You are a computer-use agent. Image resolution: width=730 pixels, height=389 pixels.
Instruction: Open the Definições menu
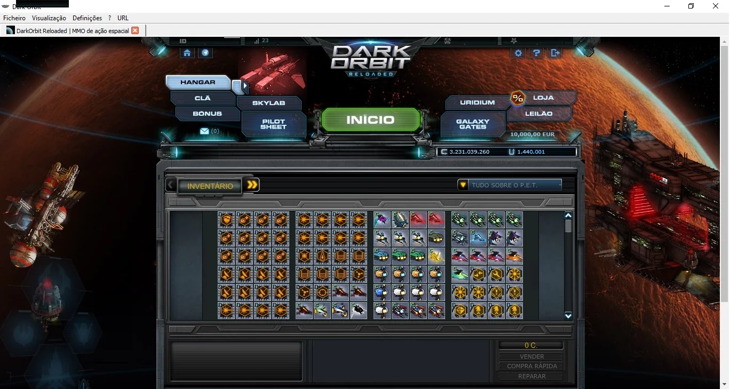(87, 18)
